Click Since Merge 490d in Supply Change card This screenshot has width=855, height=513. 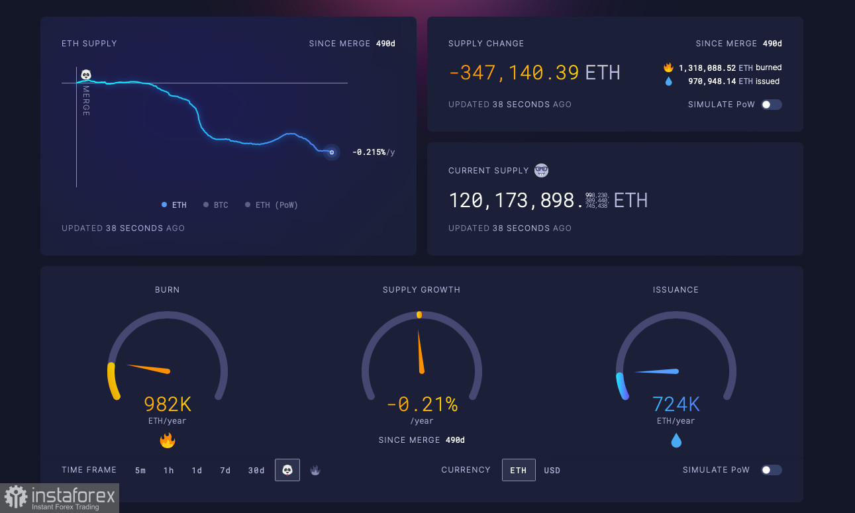pyautogui.click(x=738, y=44)
